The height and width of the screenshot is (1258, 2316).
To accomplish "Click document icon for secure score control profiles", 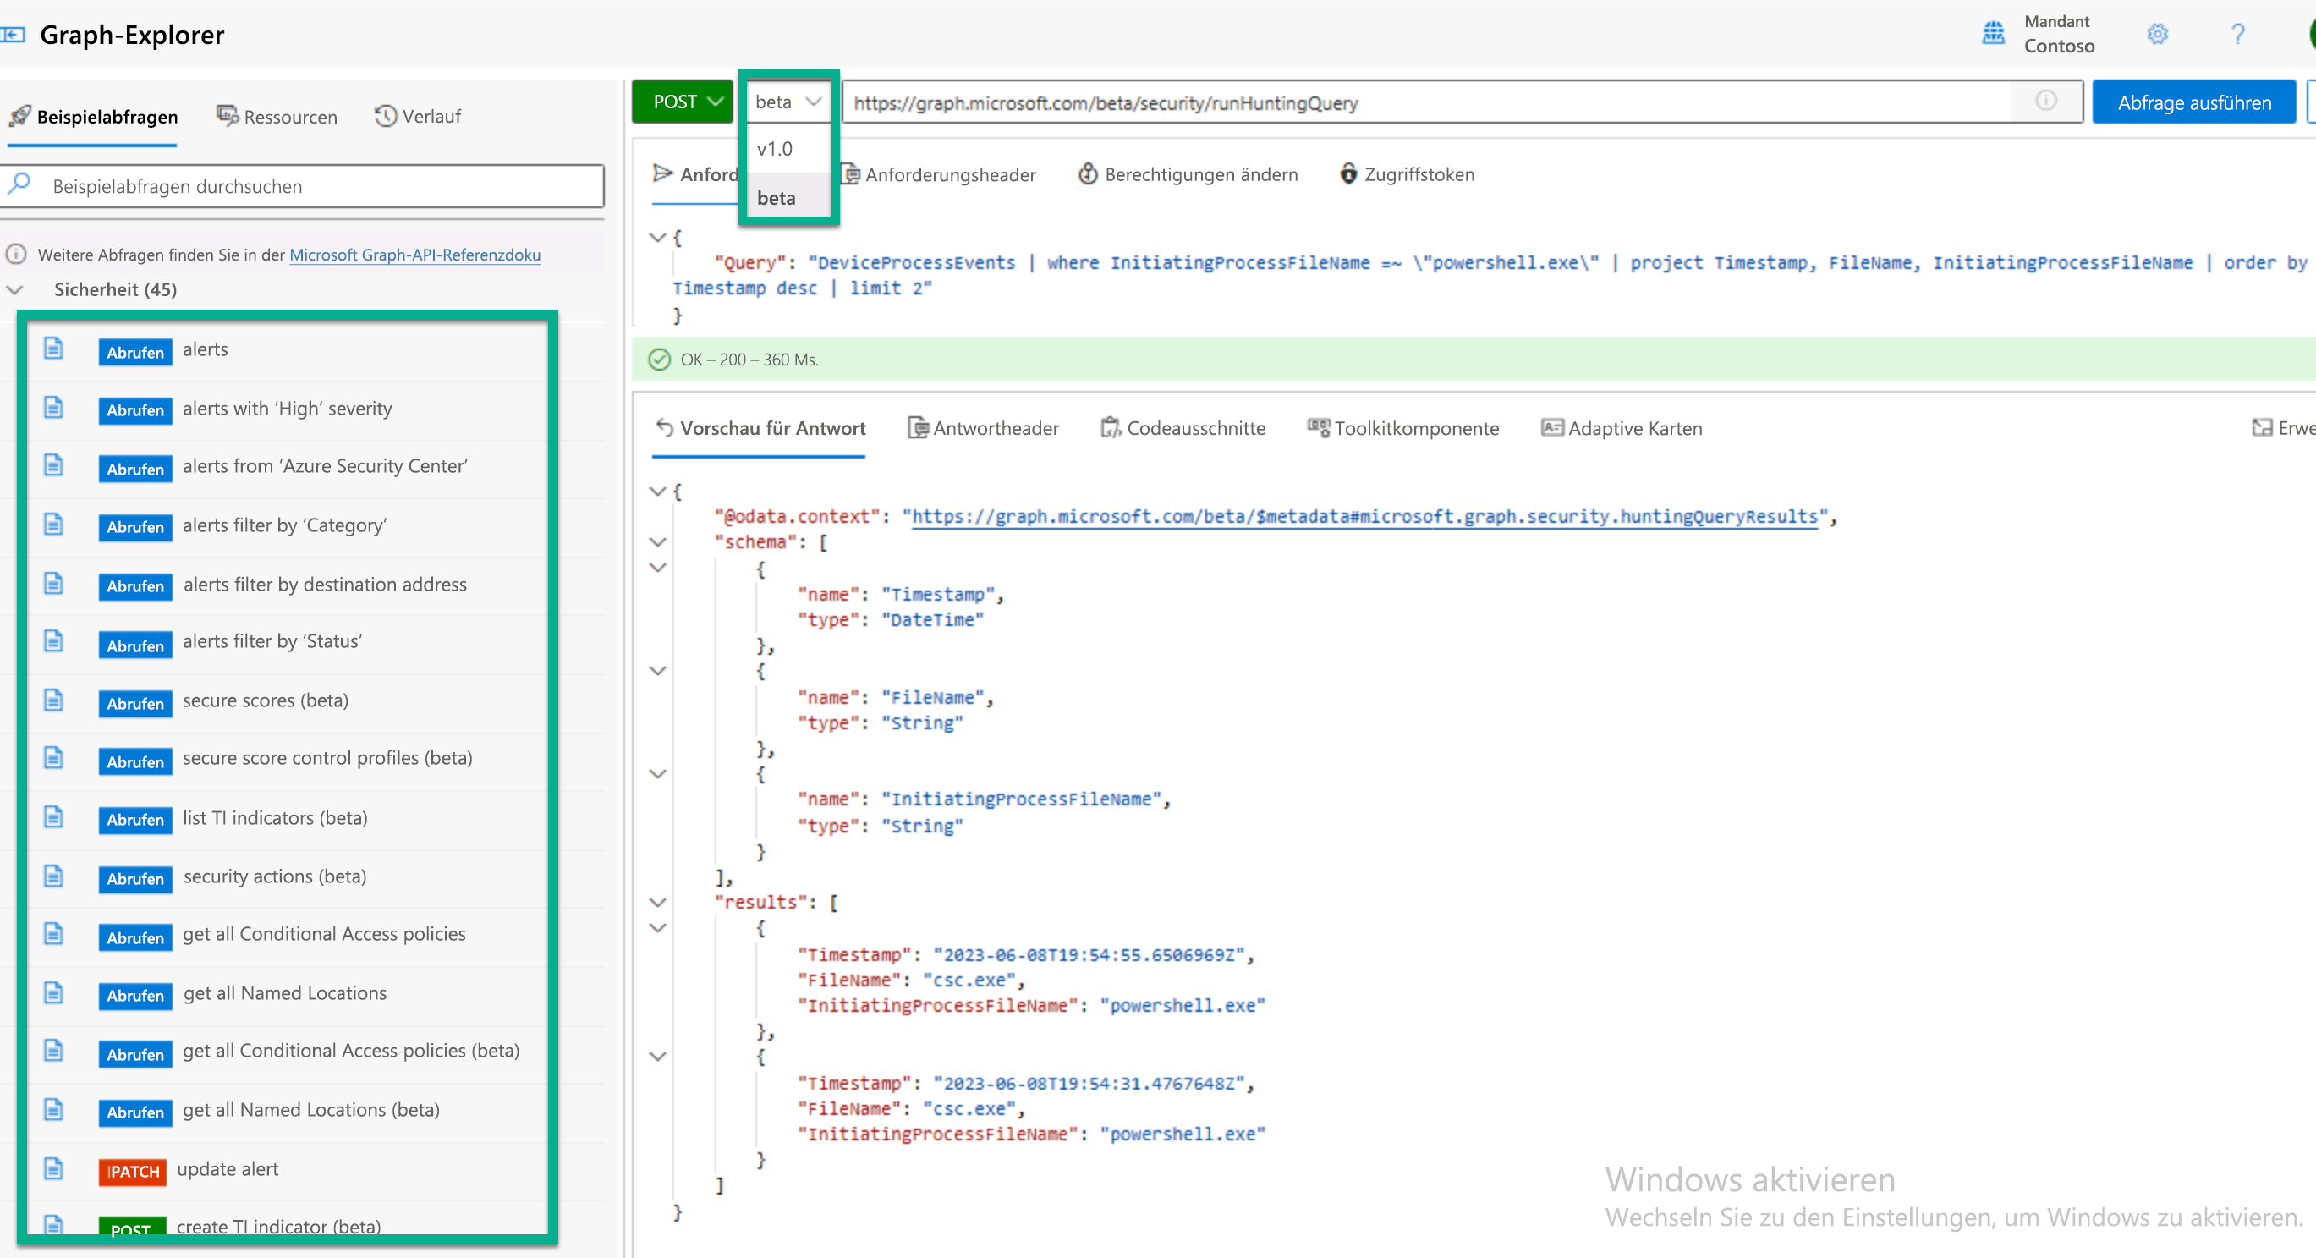I will click(x=54, y=757).
